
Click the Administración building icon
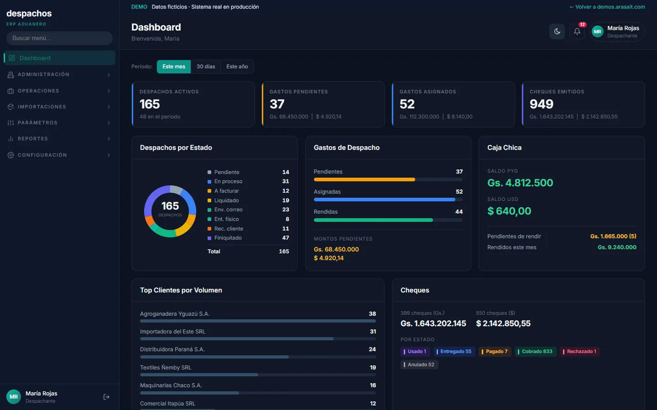(x=10, y=75)
